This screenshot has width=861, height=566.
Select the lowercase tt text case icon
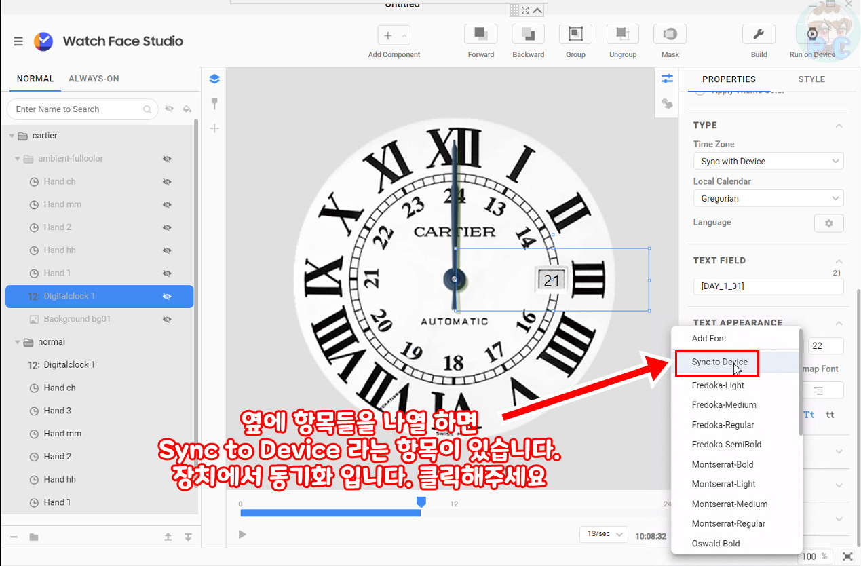pos(830,415)
